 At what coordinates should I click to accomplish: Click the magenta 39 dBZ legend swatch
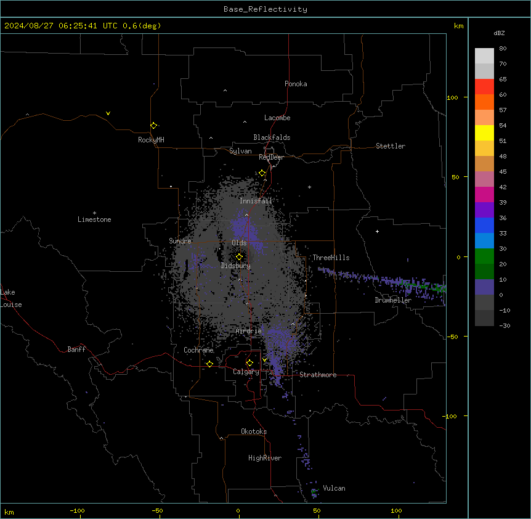pyautogui.click(x=484, y=194)
